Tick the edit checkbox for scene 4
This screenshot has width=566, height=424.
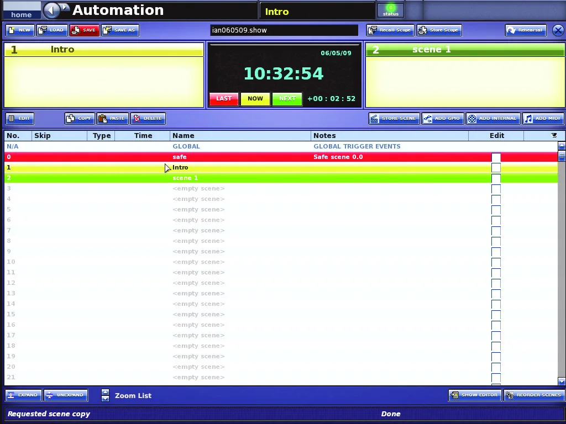[x=496, y=199]
